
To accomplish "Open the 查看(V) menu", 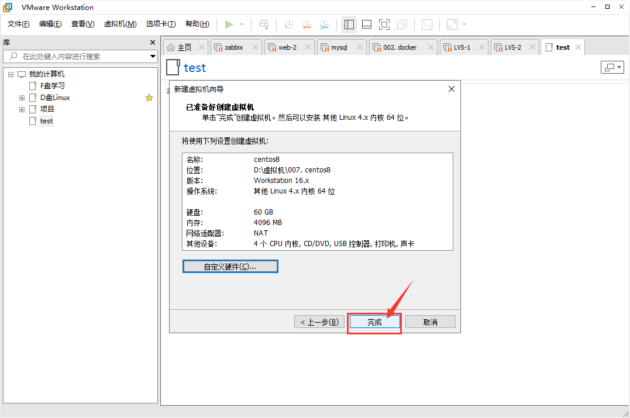I will 82,24.
